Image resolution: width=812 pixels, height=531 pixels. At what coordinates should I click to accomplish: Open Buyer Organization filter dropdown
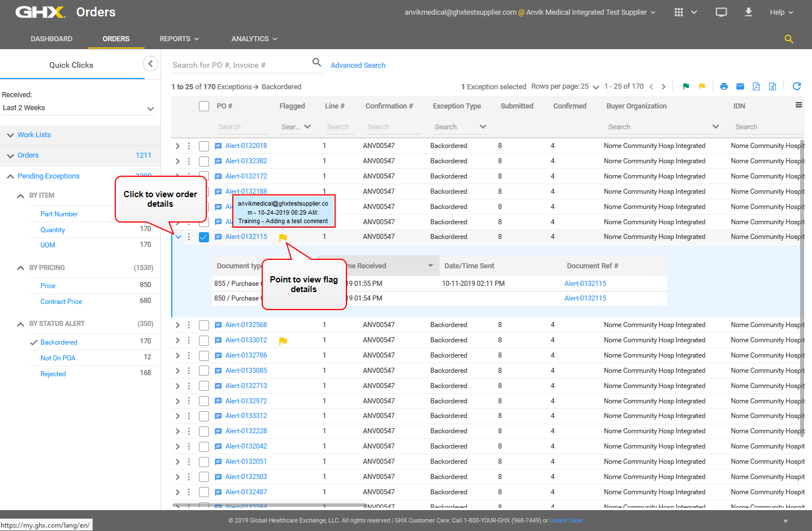[x=715, y=127]
